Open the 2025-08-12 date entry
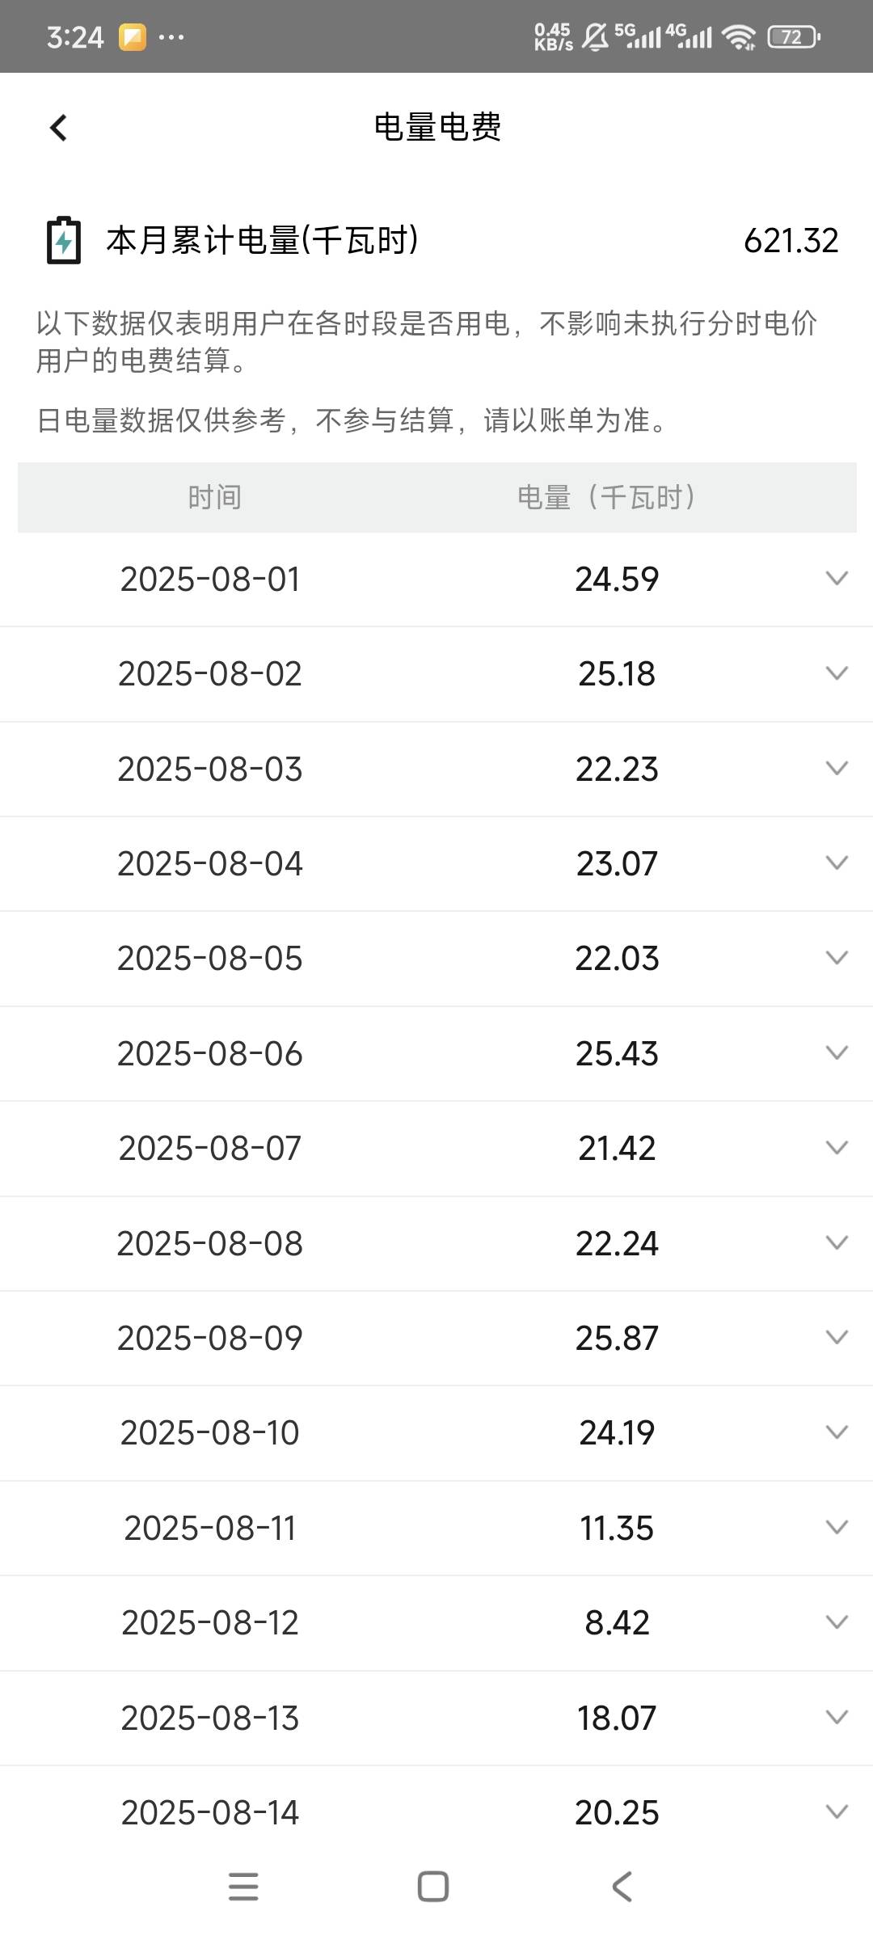Image resolution: width=873 pixels, height=1940 pixels. tap(210, 1622)
